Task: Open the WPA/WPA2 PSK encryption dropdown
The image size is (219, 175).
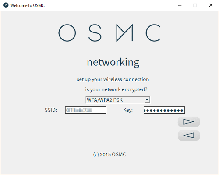Action: [x=118, y=100]
